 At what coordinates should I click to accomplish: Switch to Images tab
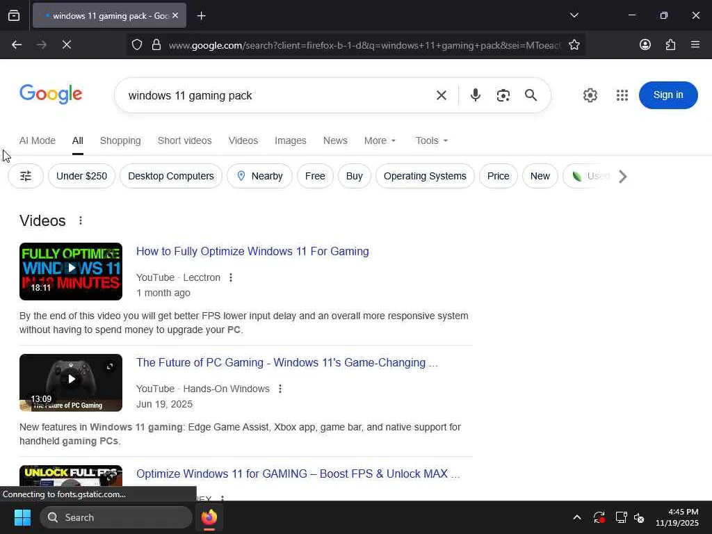[x=290, y=140]
